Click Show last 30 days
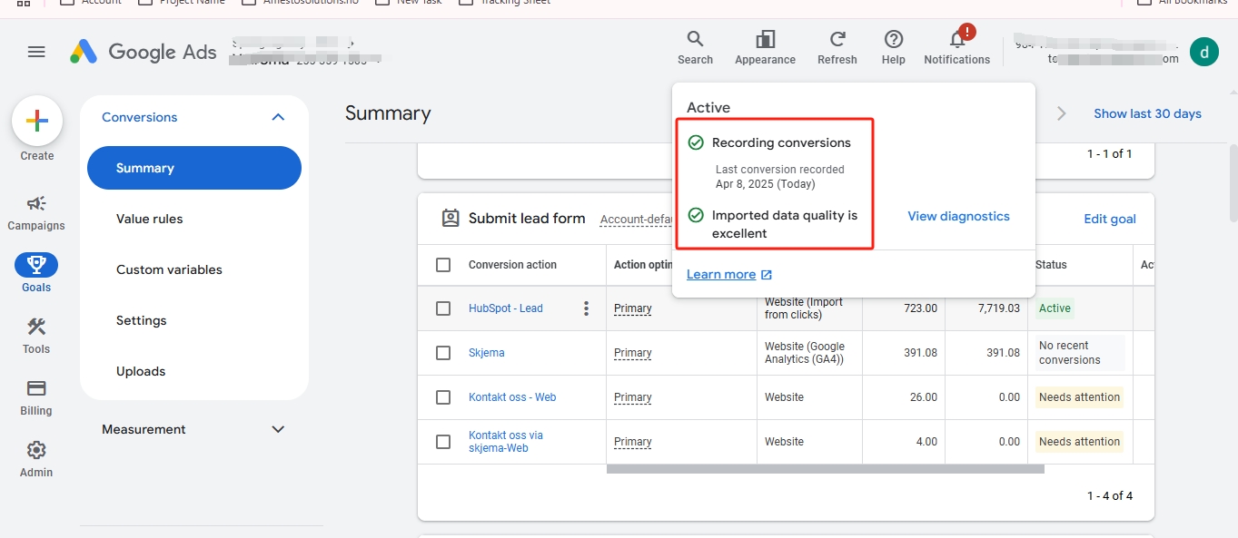Image resolution: width=1238 pixels, height=538 pixels. (x=1147, y=113)
